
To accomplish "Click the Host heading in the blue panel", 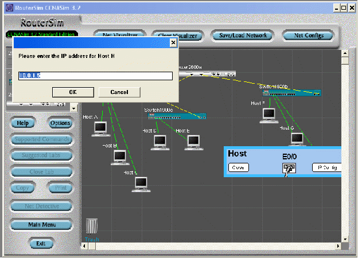I will tap(237, 154).
